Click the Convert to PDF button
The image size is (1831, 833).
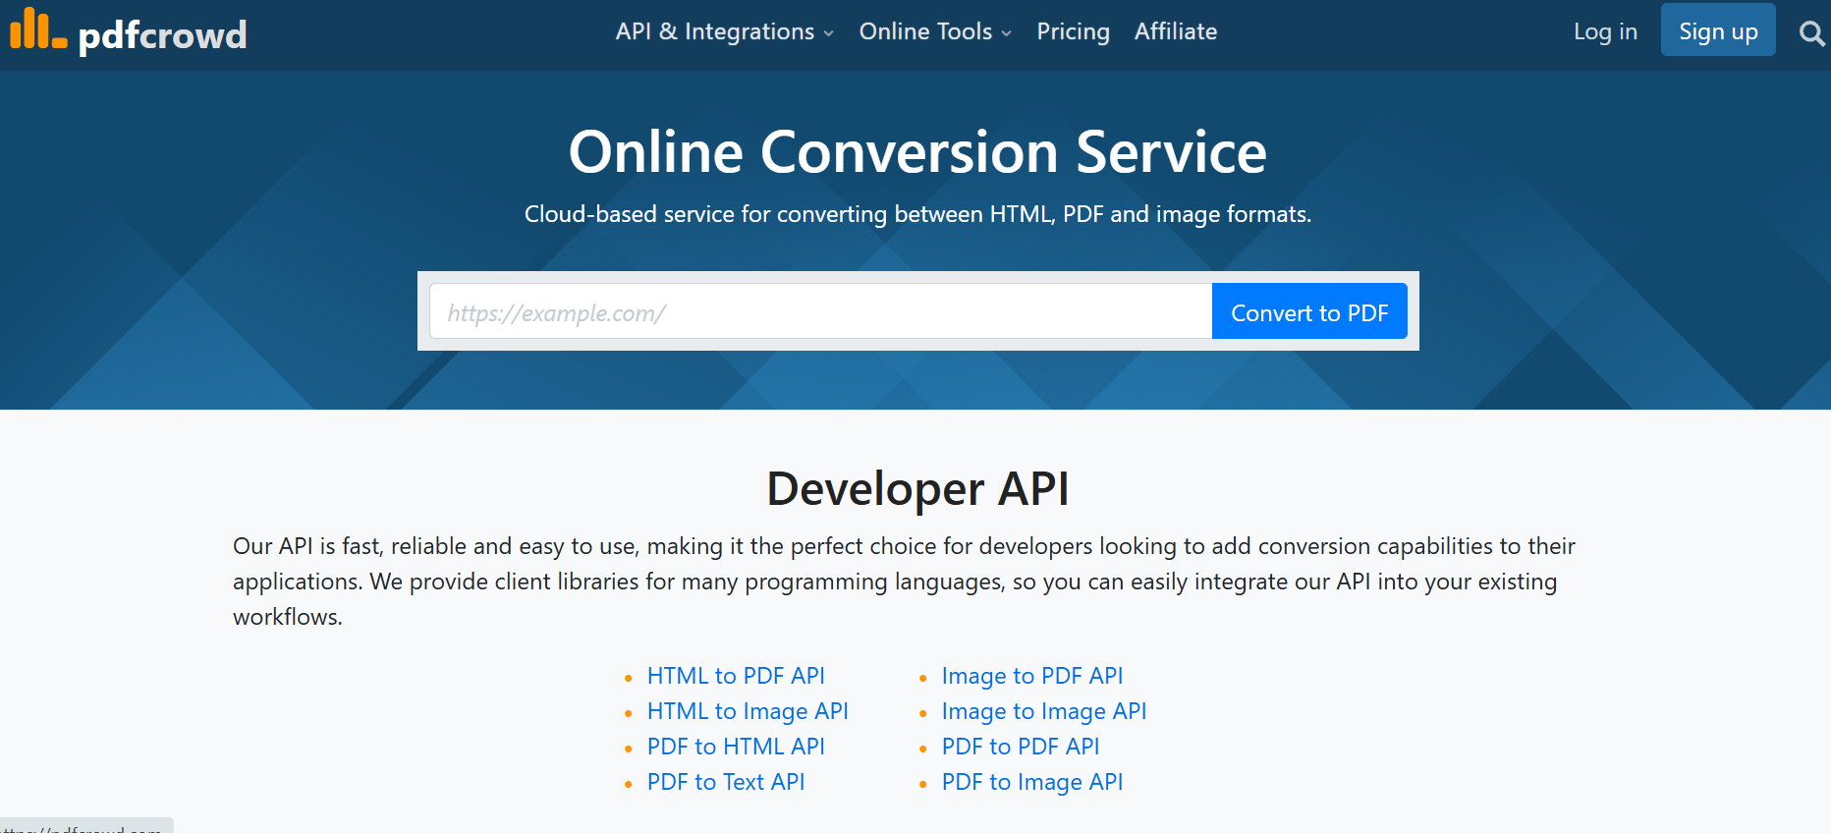point(1308,311)
